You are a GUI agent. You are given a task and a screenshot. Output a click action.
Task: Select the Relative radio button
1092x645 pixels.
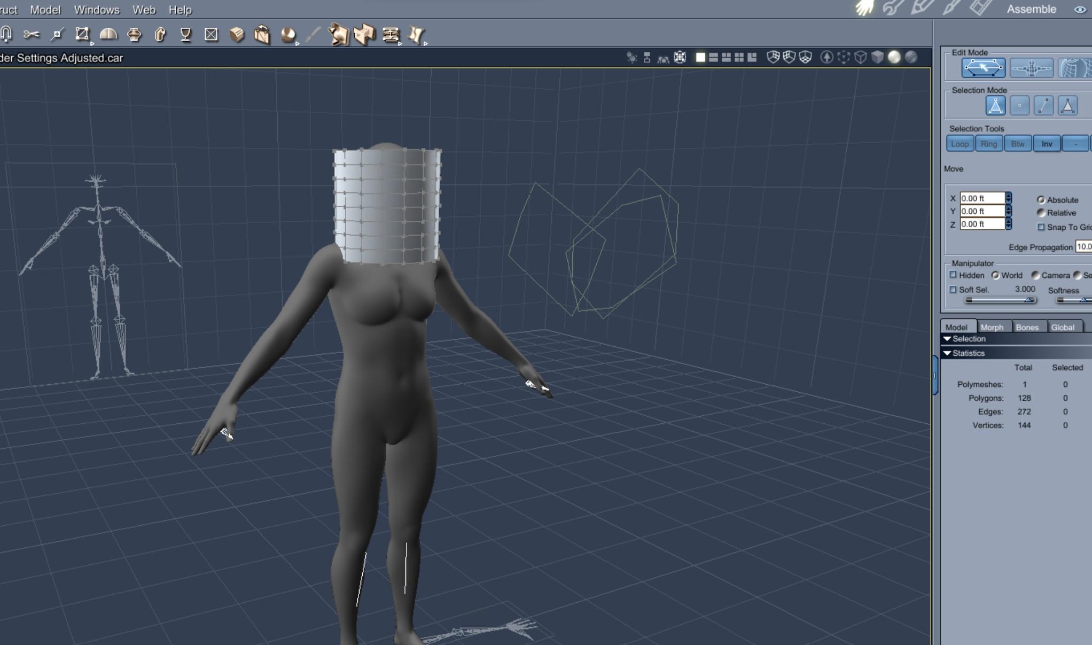(x=1041, y=213)
